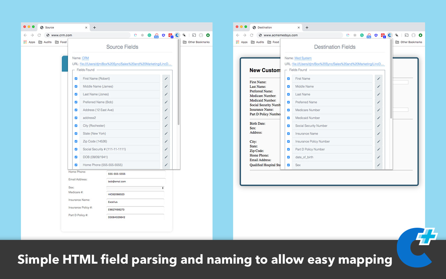Go back in the Destination browser window
446x279 pixels.
[x=238, y=35]
